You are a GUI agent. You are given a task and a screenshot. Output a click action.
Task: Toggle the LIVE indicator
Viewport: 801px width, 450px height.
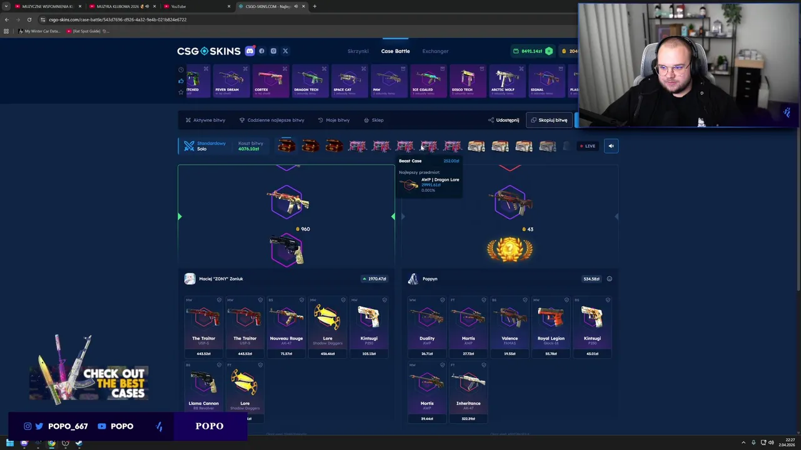click(x=587, y=146)
